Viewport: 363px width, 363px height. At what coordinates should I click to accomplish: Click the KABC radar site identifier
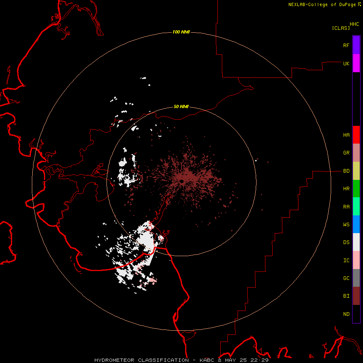207,360
